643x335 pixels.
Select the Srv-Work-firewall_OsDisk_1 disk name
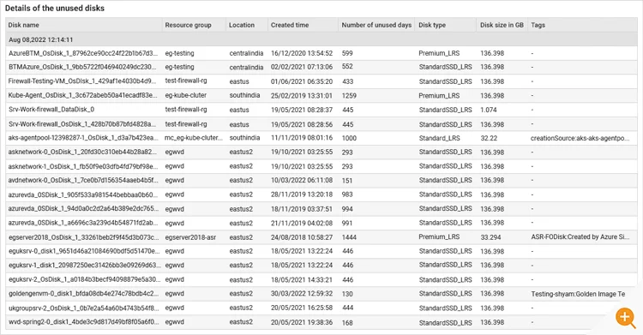82,124
